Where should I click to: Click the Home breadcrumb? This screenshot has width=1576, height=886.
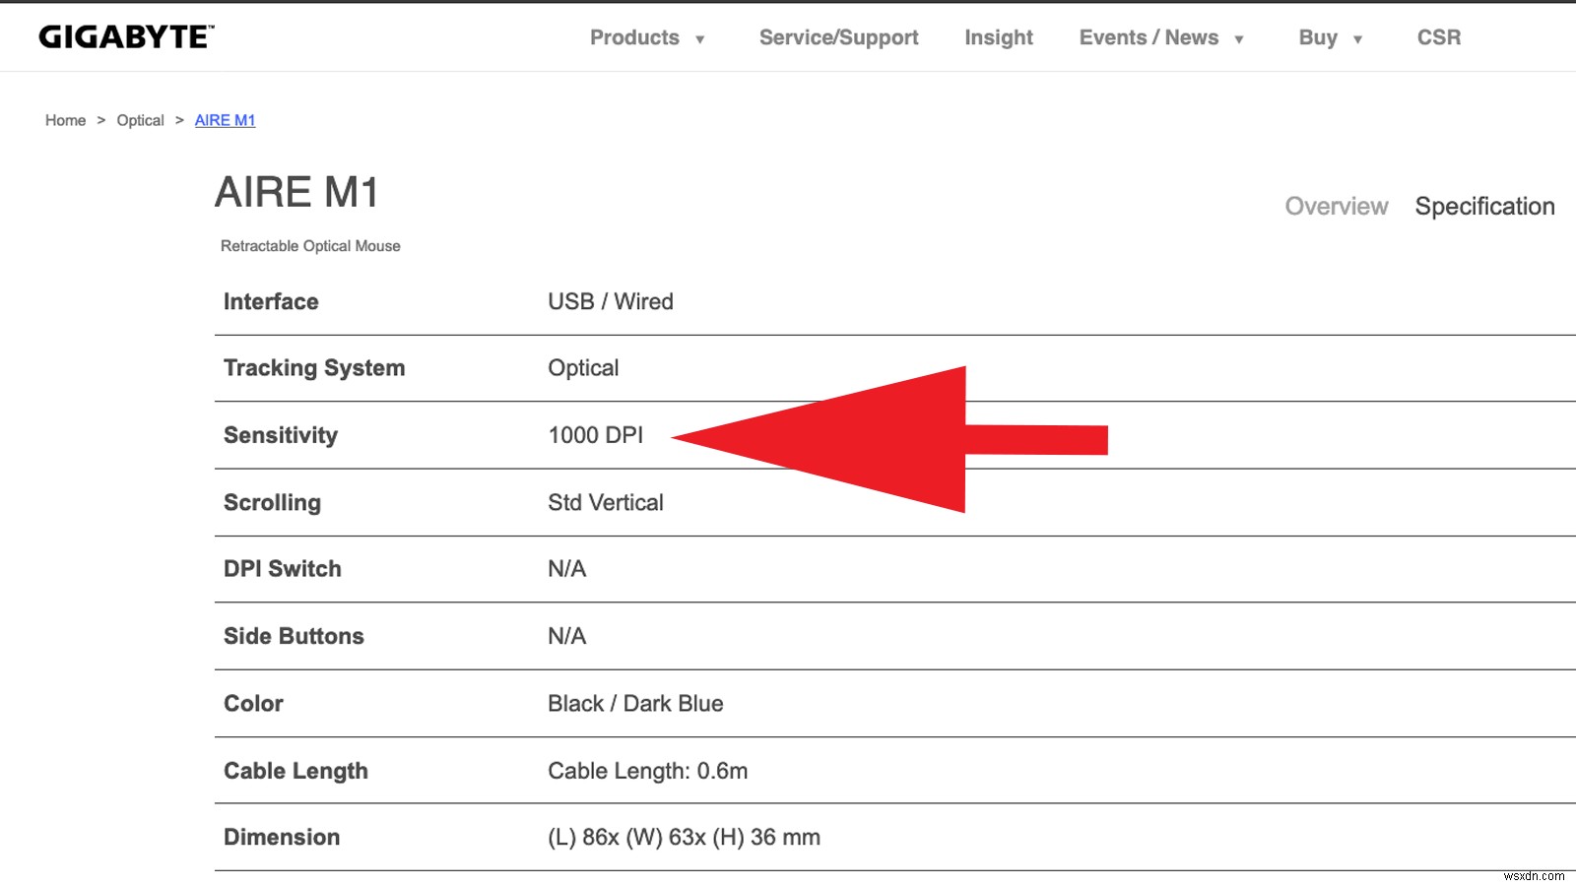tap(65, 120)
